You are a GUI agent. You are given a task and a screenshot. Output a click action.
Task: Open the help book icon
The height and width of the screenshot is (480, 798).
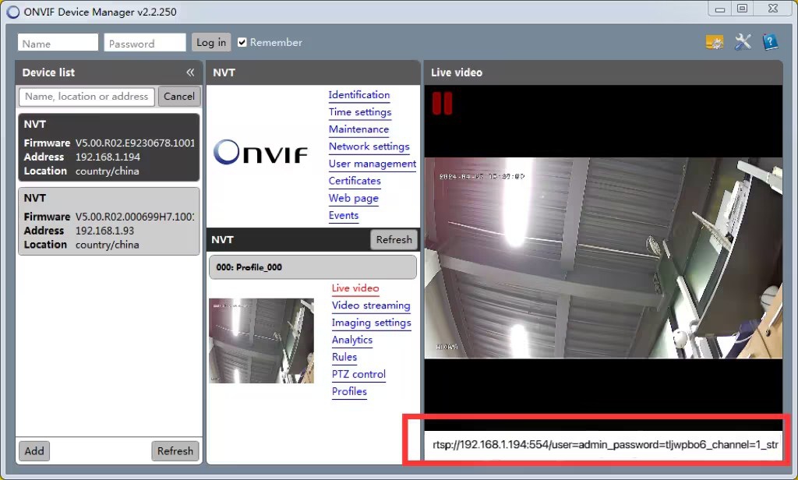coord(770,42)
